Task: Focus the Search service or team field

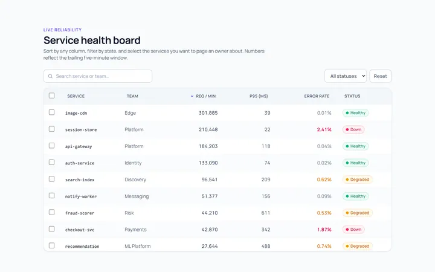Action: click(98, 76)
